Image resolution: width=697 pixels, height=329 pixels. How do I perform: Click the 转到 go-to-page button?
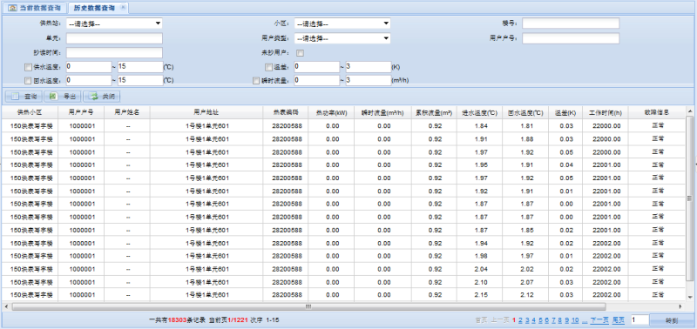672,319
